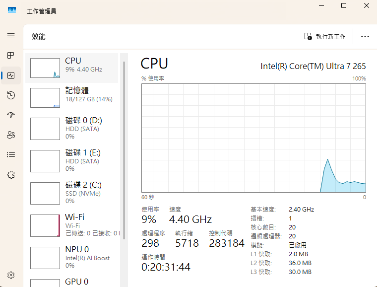Click the 4.40 GHz speed value
This screenshot has height=287, width=377.
tap(190, 219)
